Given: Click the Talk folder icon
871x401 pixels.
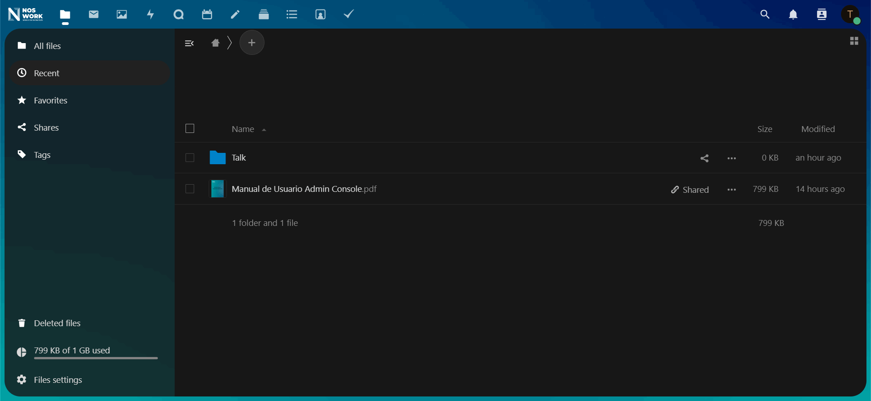Looking at the screenshot, I should pyautogui.click(x=217, y=158).
